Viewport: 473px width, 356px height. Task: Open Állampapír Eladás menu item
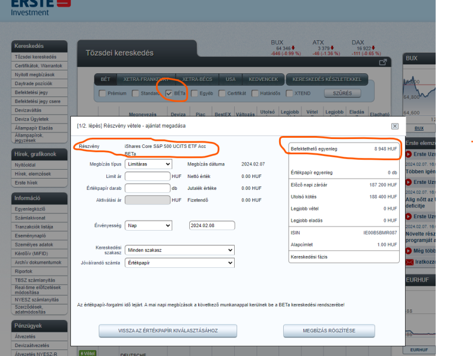tap(39, 128)
